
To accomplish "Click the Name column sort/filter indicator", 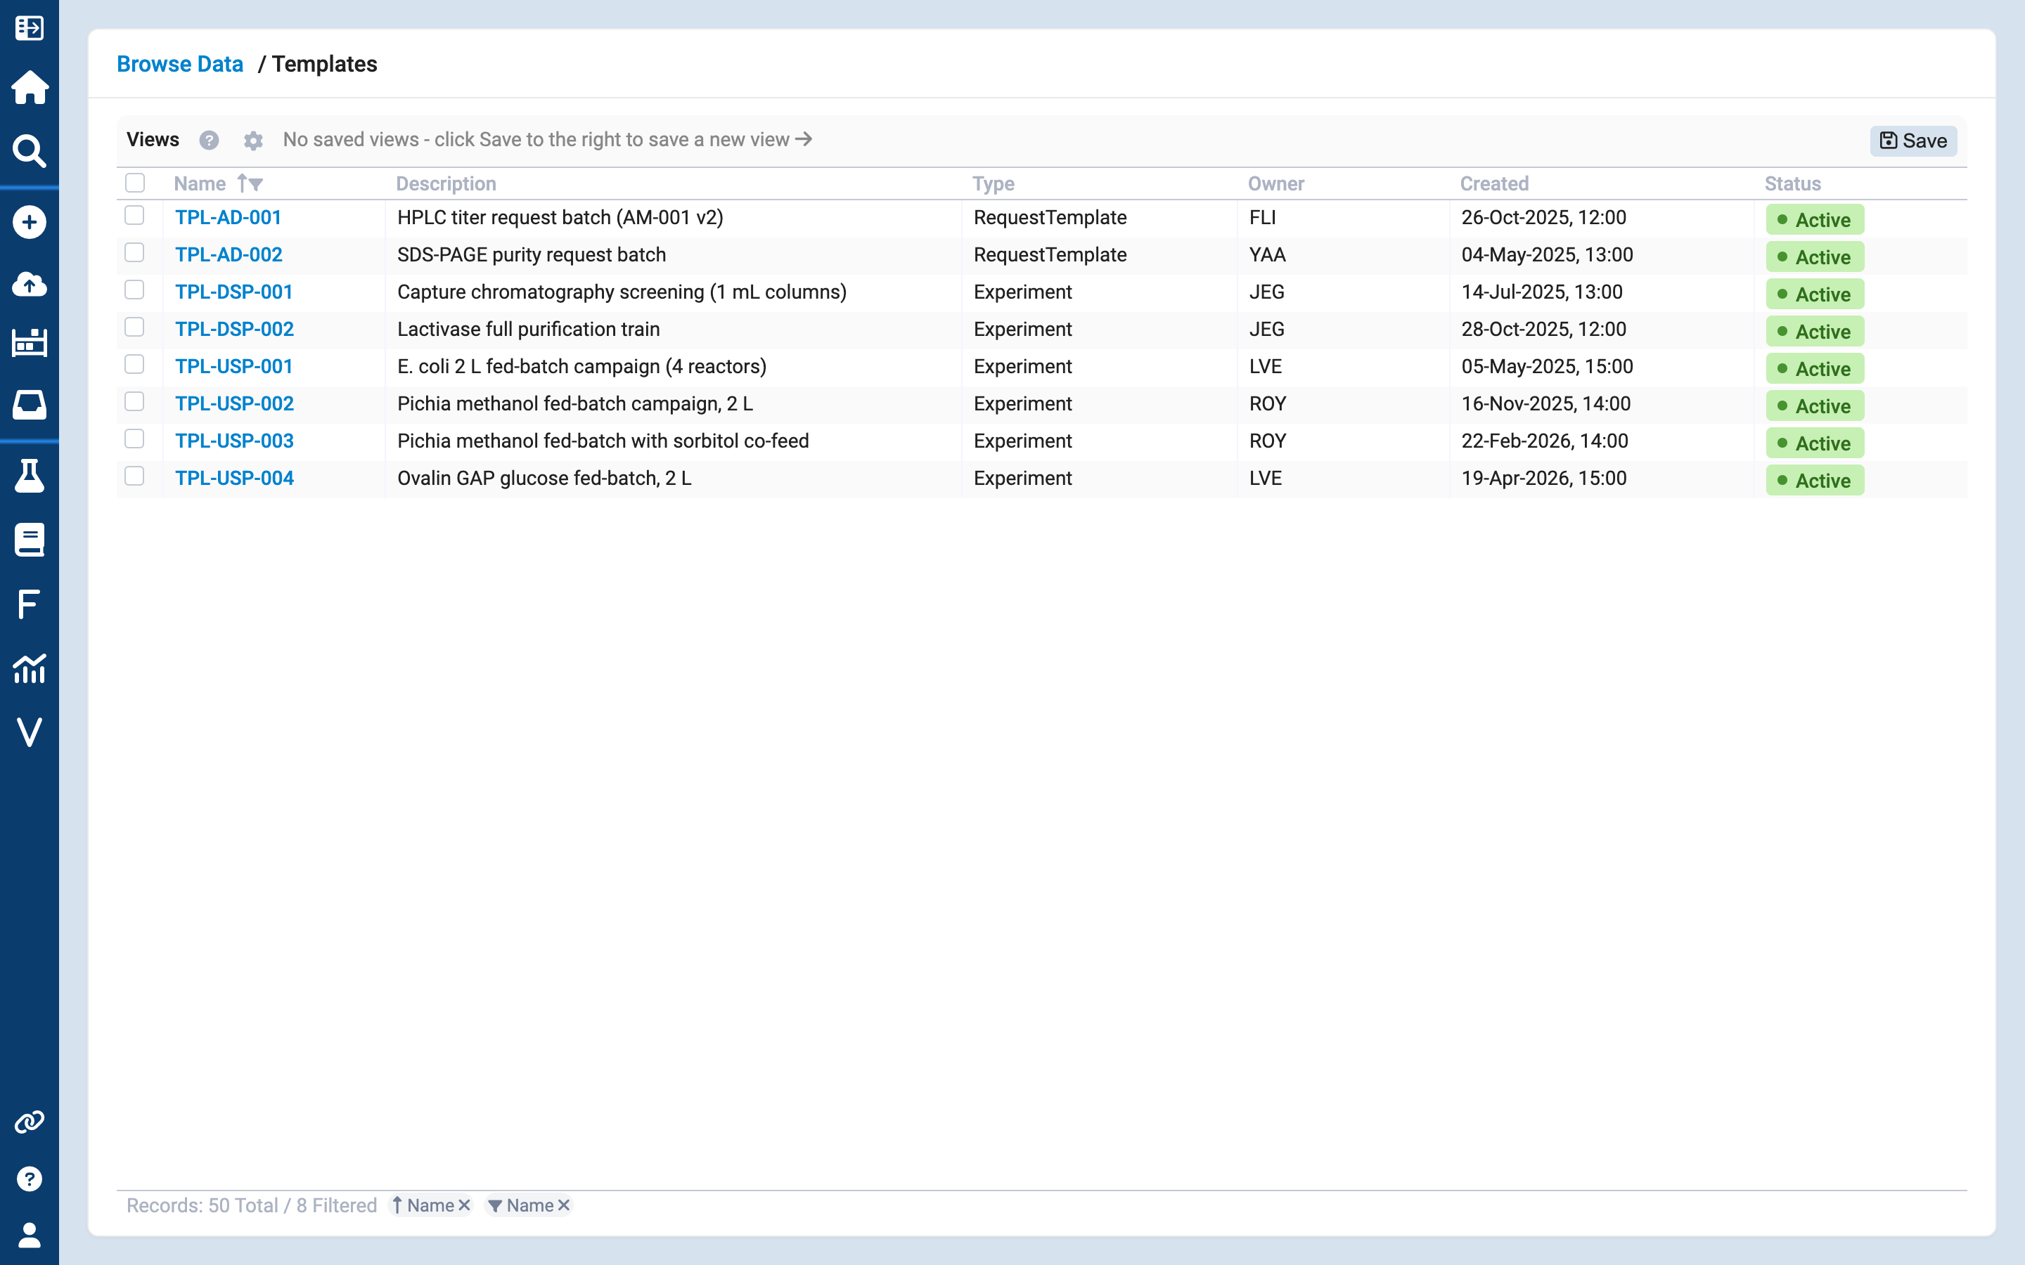I will [x=250, y=183].
